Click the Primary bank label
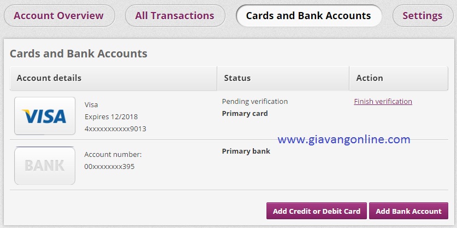457x228 pixels. (246, 151)
